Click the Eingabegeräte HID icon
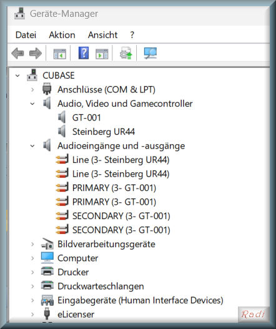276x329 pixels. 47,300
